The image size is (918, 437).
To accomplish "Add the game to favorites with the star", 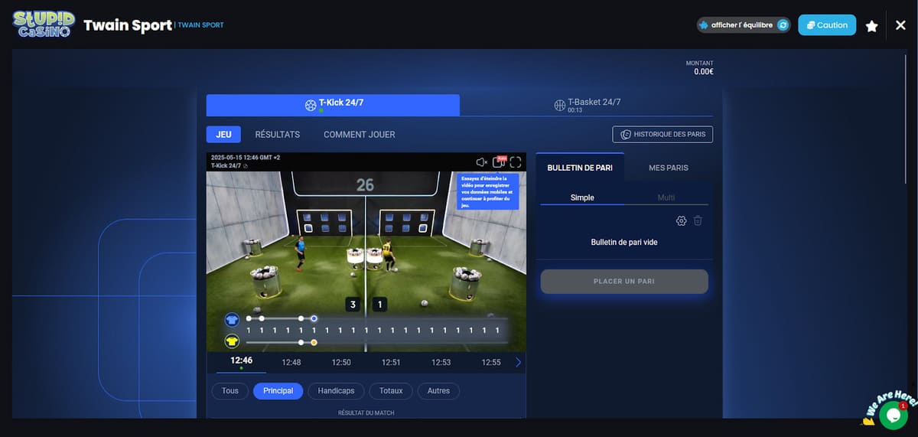I will pos(871,26).
